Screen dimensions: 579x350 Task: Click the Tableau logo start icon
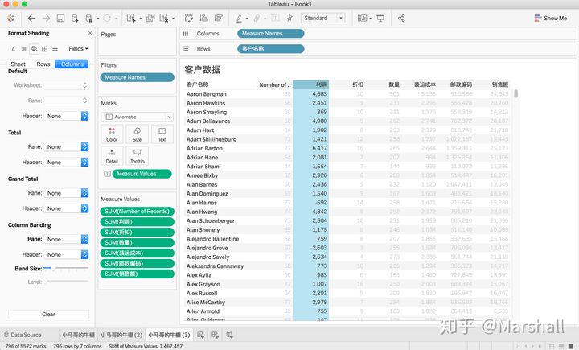click(11, 19)
